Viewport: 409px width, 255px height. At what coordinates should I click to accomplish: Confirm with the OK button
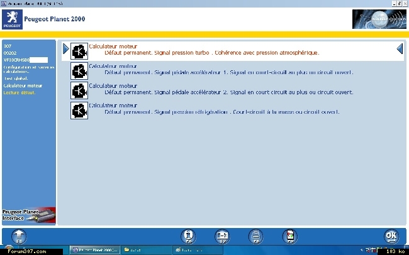click(391, 237)
